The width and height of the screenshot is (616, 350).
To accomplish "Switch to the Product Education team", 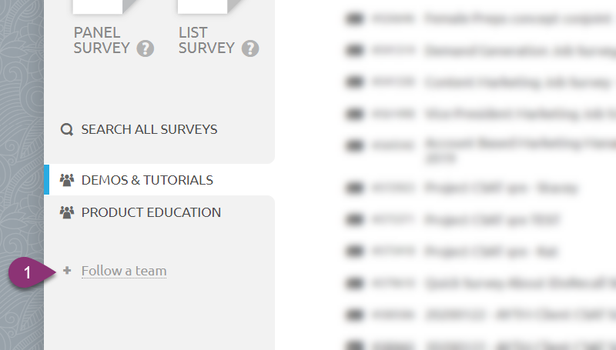I will (151, 212).
